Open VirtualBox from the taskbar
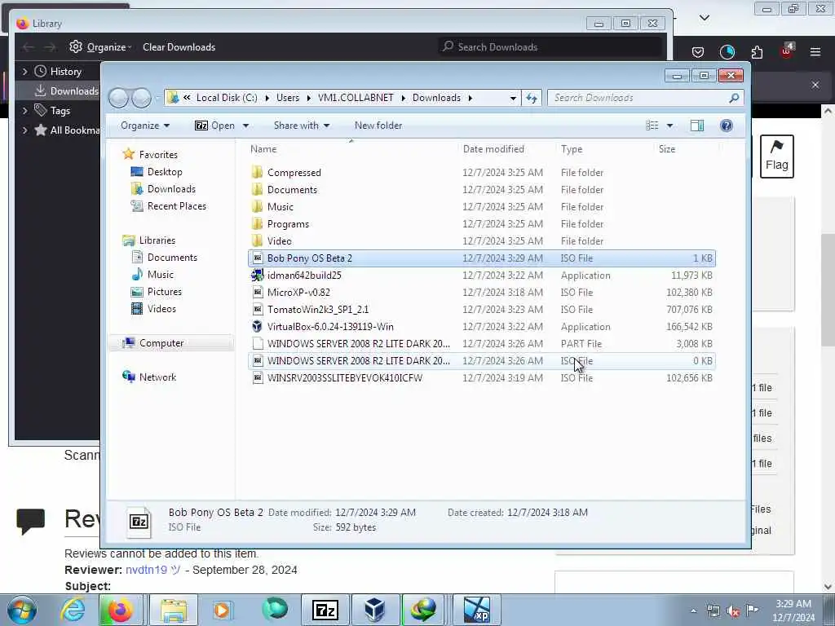 tap(375, 610)
